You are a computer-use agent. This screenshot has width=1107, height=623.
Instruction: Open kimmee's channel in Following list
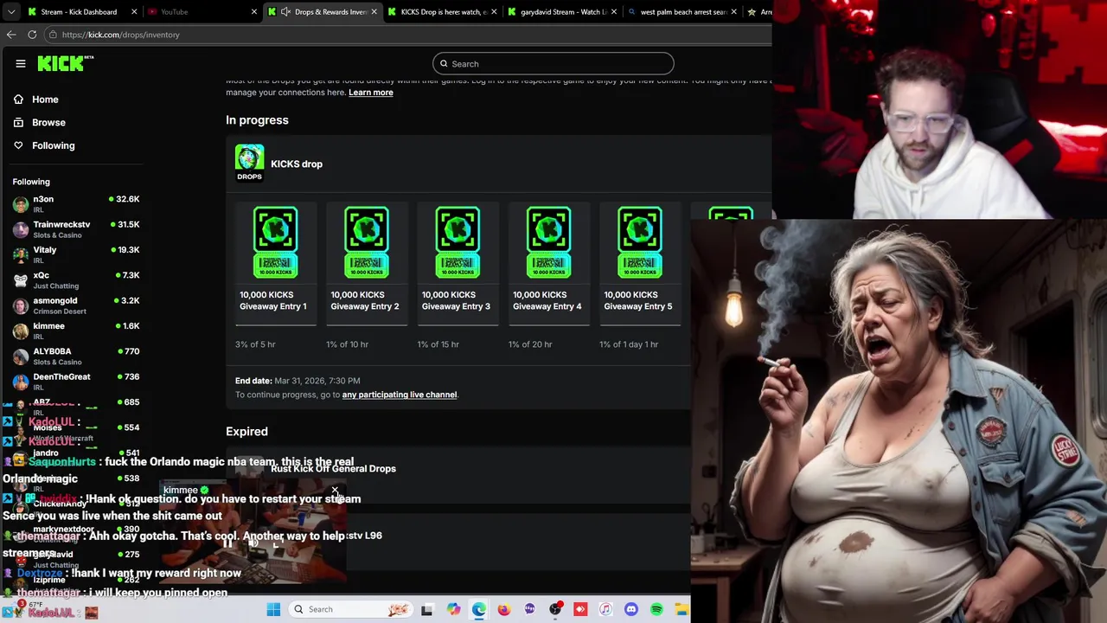pos(76,331)
